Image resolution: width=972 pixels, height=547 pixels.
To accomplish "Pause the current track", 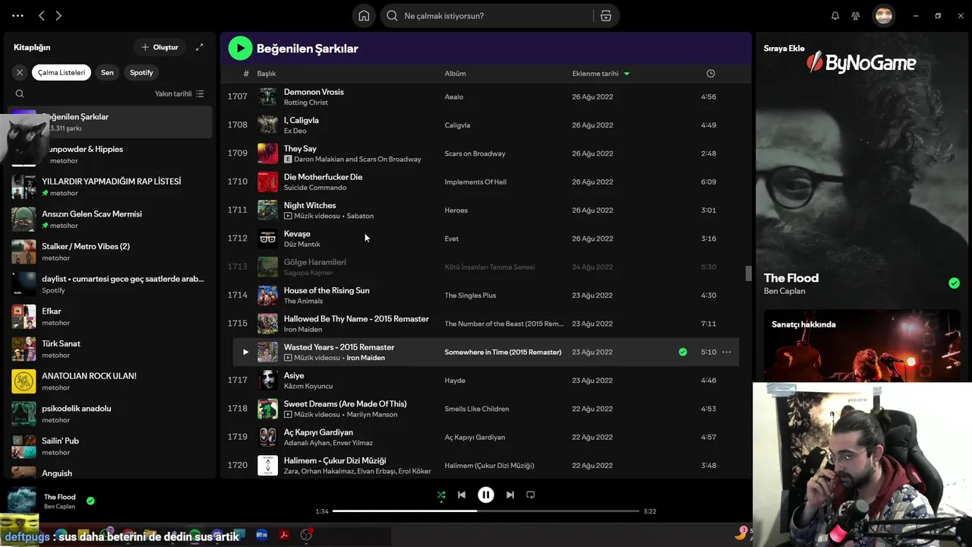I will (486, 495).
